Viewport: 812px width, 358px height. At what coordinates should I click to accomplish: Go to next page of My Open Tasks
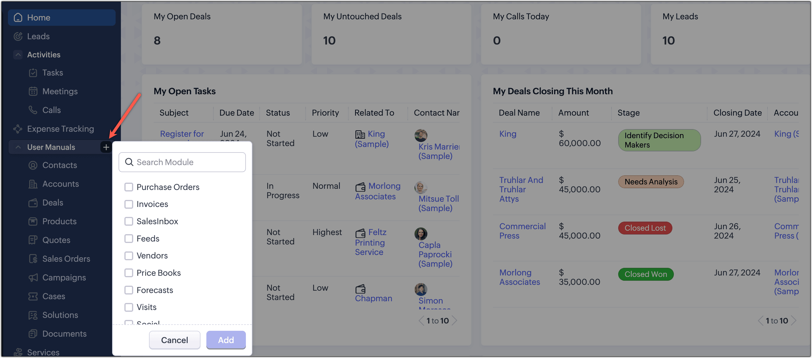tap(455, 321)
